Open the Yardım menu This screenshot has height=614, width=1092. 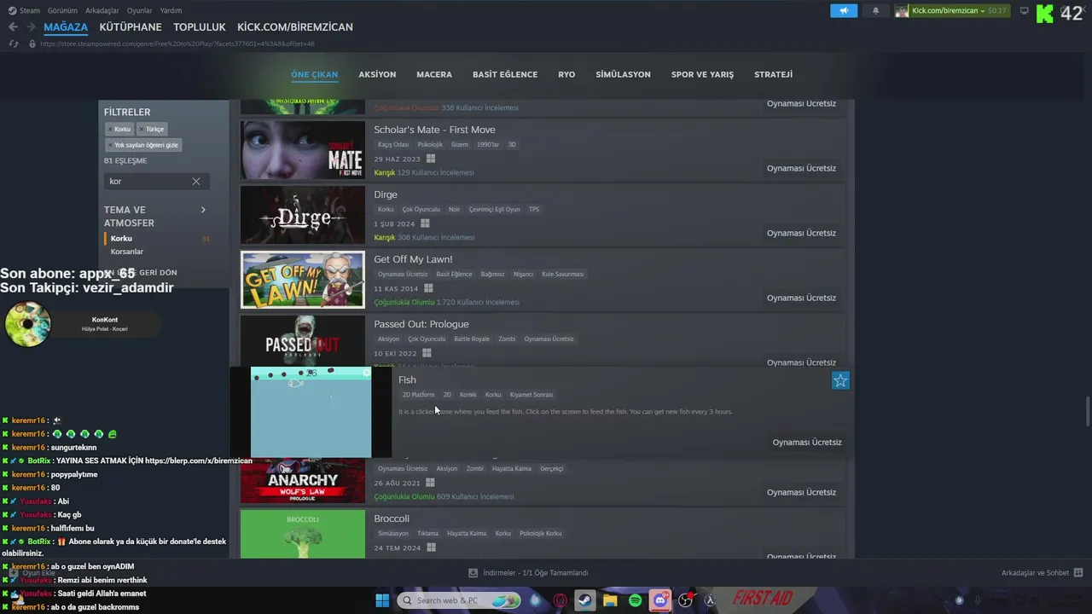171,11
